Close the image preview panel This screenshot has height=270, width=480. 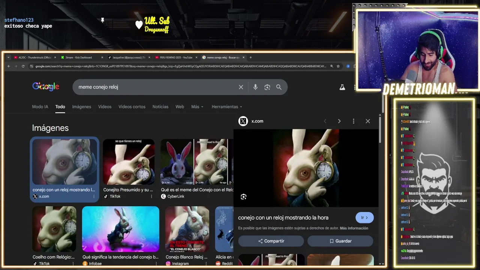(367, 121)
